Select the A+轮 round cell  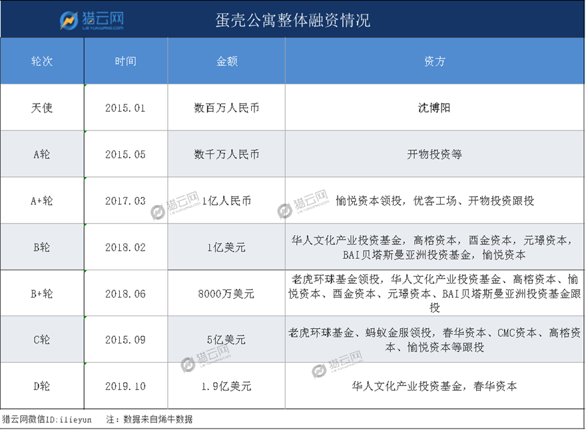(x=42, y=200)
